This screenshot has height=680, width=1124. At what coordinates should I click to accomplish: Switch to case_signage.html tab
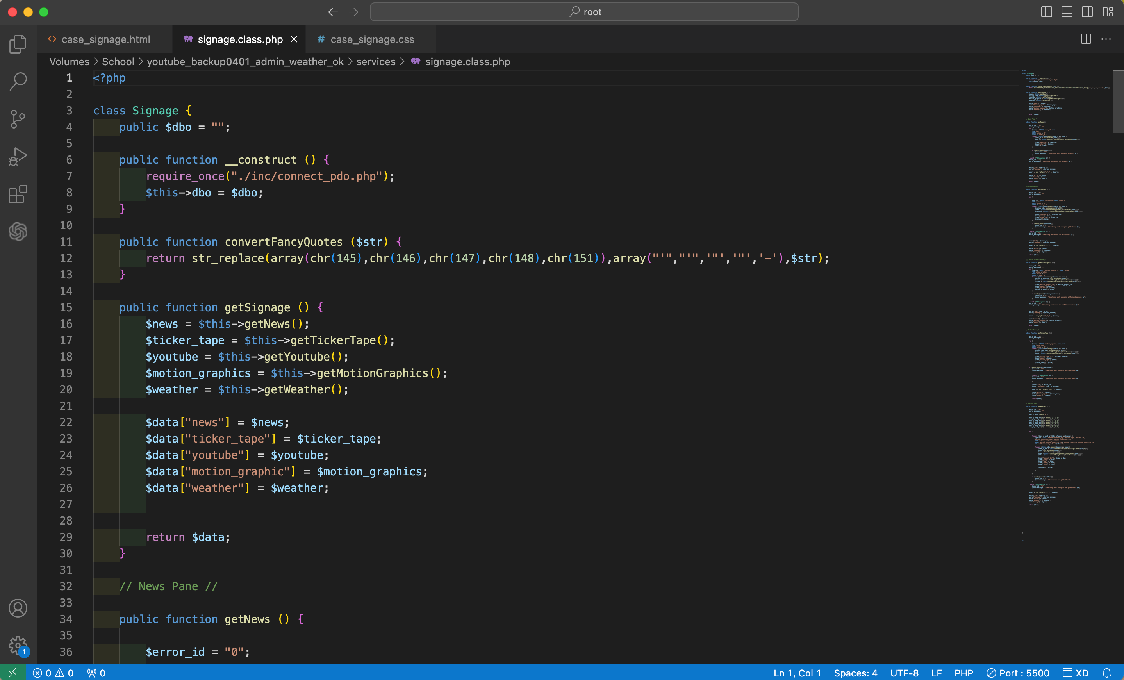click(105, 39)
